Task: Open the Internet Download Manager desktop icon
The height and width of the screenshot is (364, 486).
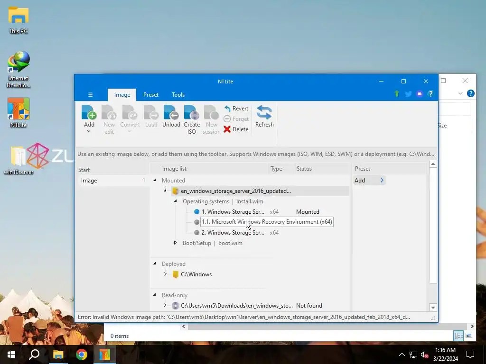Action: [19, 70]
